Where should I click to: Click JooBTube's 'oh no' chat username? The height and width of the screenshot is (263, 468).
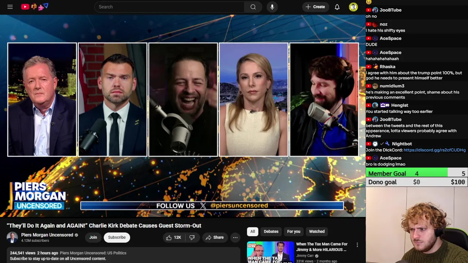(390, 10)
